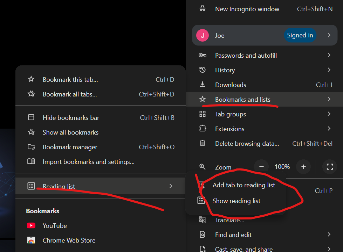Click the New Incognito window icon
Viewport: 343px width, 252px height.
(x=203, y=9)
